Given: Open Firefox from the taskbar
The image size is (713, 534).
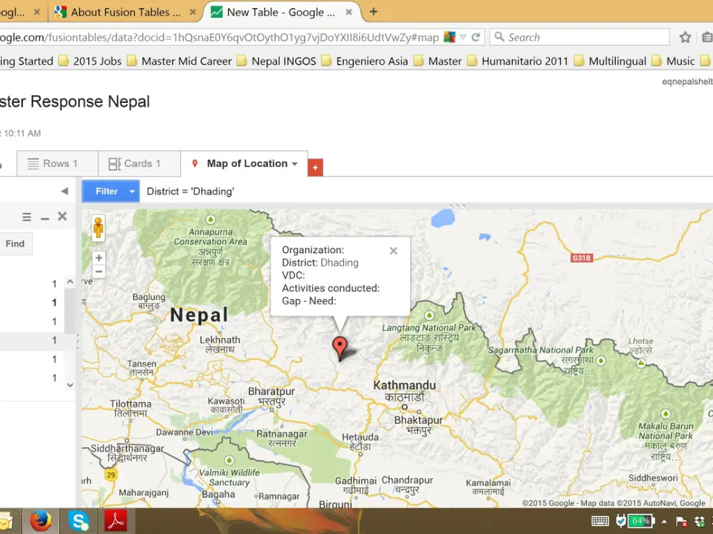Looking at the screenshot, I should pyautogui.click(x=41, y=521).
